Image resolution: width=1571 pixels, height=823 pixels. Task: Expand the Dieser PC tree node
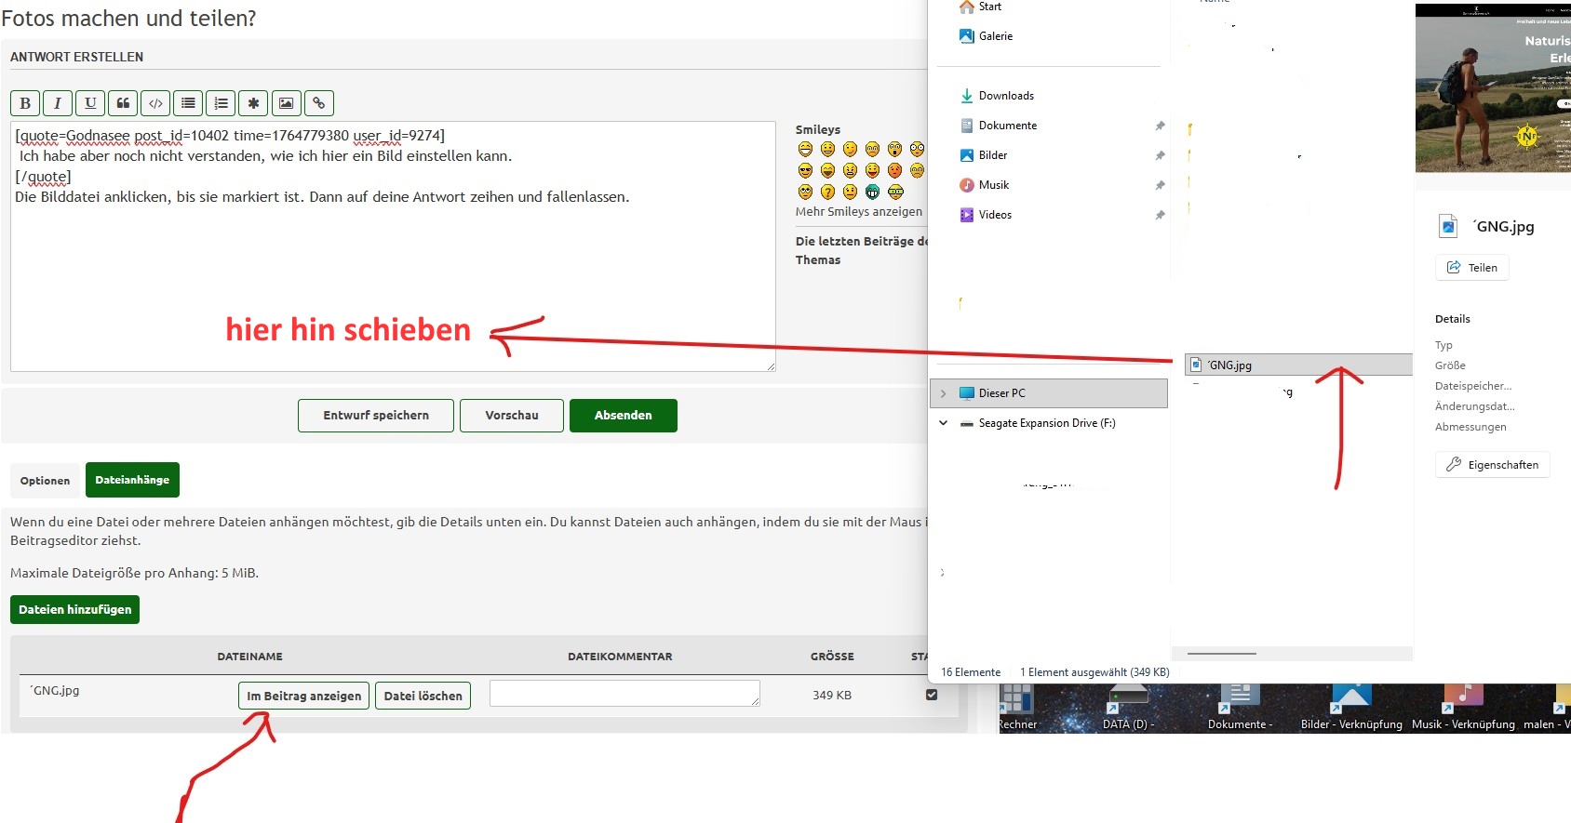[943, 393]
